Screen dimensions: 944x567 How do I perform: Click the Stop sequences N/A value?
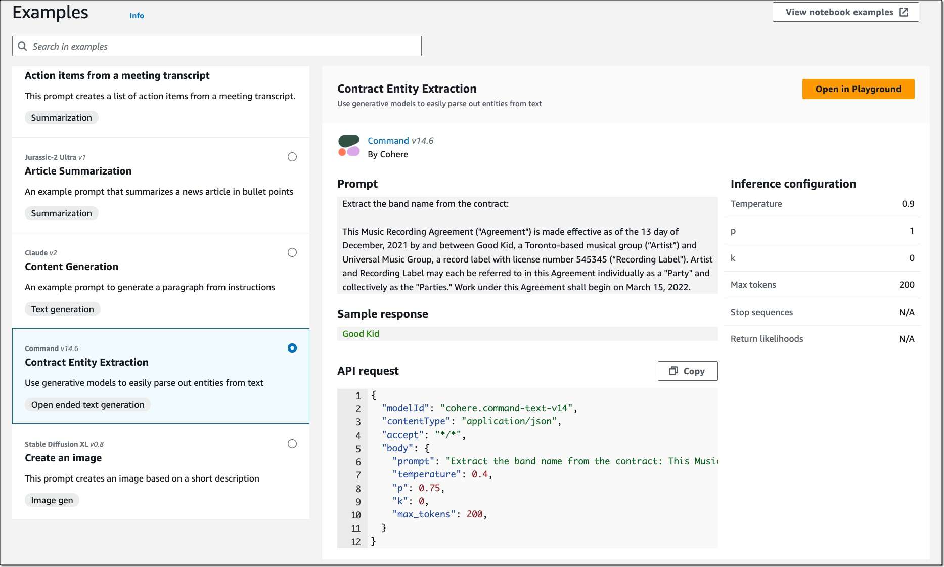[907, 312]
